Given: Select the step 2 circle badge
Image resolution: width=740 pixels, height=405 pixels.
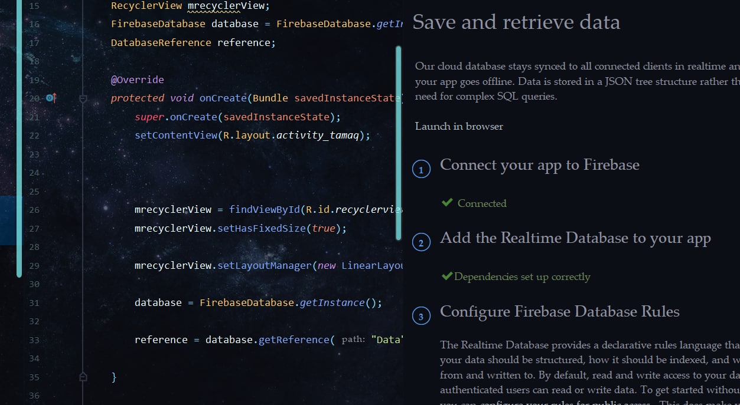Looking at the screenshot, I should click(x=421, y=242).
